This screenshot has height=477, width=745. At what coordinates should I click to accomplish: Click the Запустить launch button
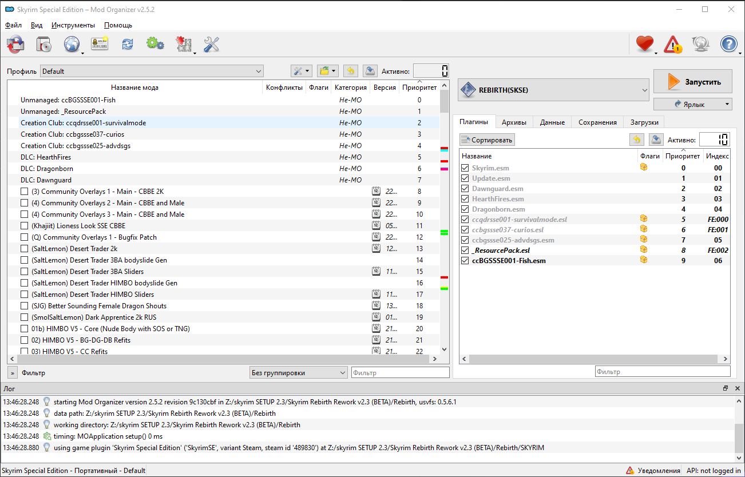coord(693,82)
